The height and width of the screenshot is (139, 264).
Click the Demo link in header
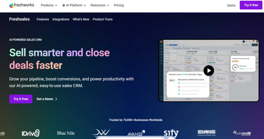click(231, 5)
